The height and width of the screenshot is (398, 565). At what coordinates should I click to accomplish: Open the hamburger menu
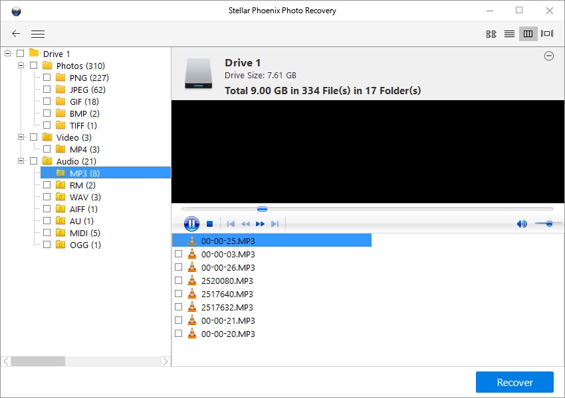tap(38, 34)
